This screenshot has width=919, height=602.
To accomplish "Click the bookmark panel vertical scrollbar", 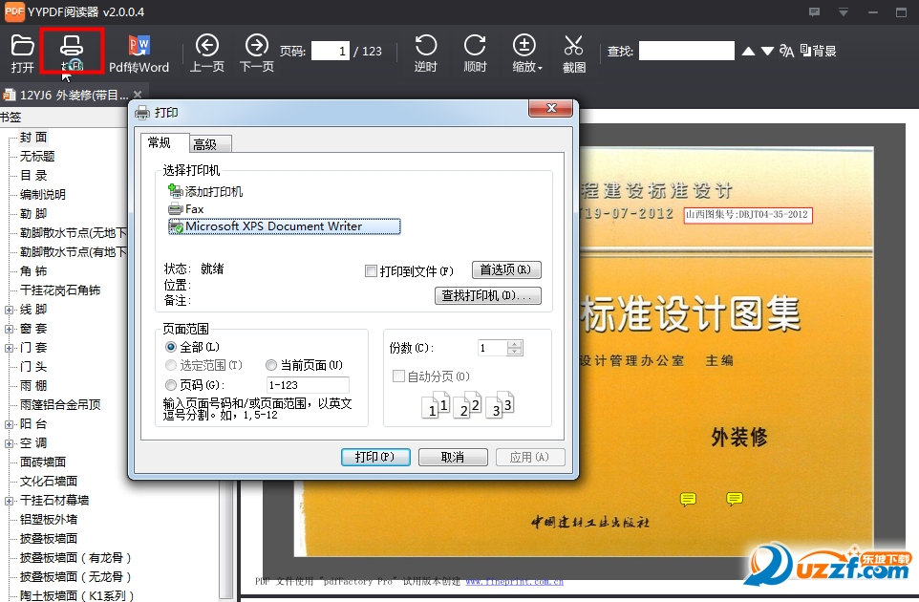I will (x=226, y=539).
